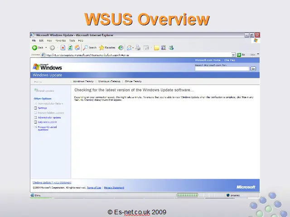
Task: Open the Windows Family tab
Action: coord(83,81)
